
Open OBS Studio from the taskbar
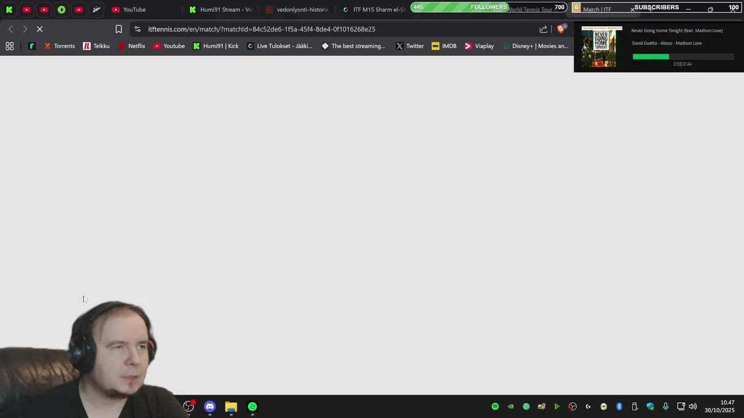(189, 406)
